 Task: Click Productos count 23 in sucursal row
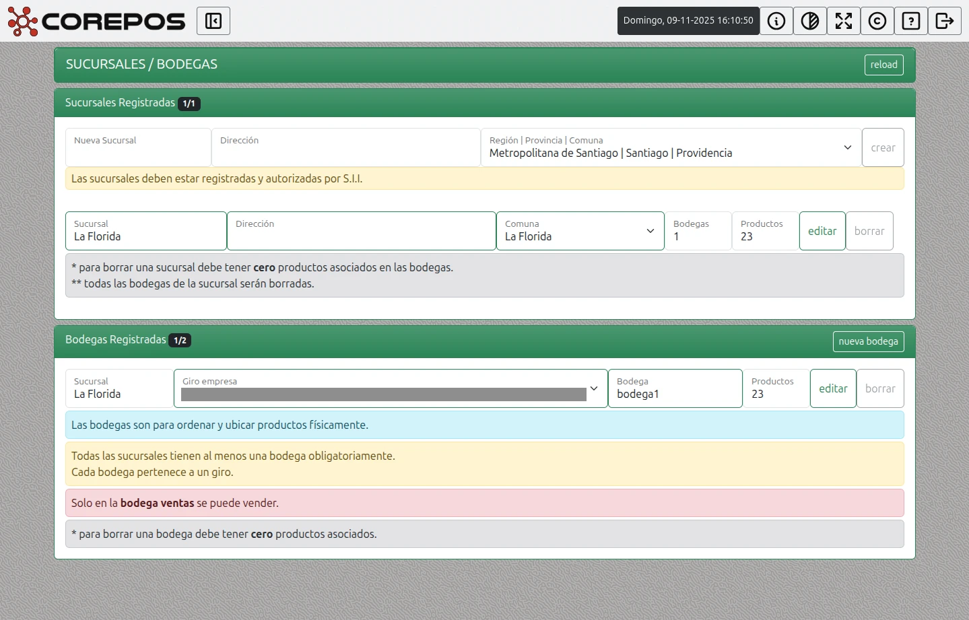click(766, 231)
